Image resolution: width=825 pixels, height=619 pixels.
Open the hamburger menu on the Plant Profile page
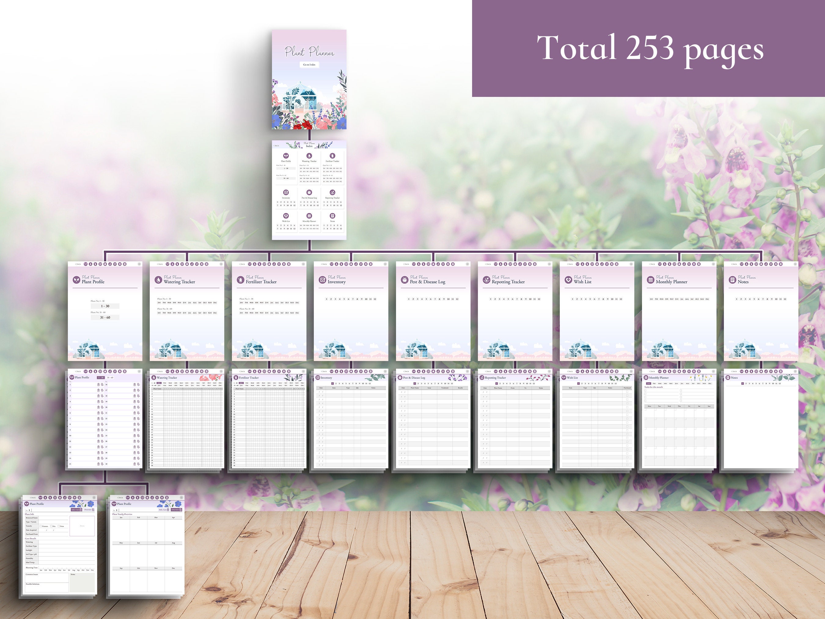pos(94,498)
